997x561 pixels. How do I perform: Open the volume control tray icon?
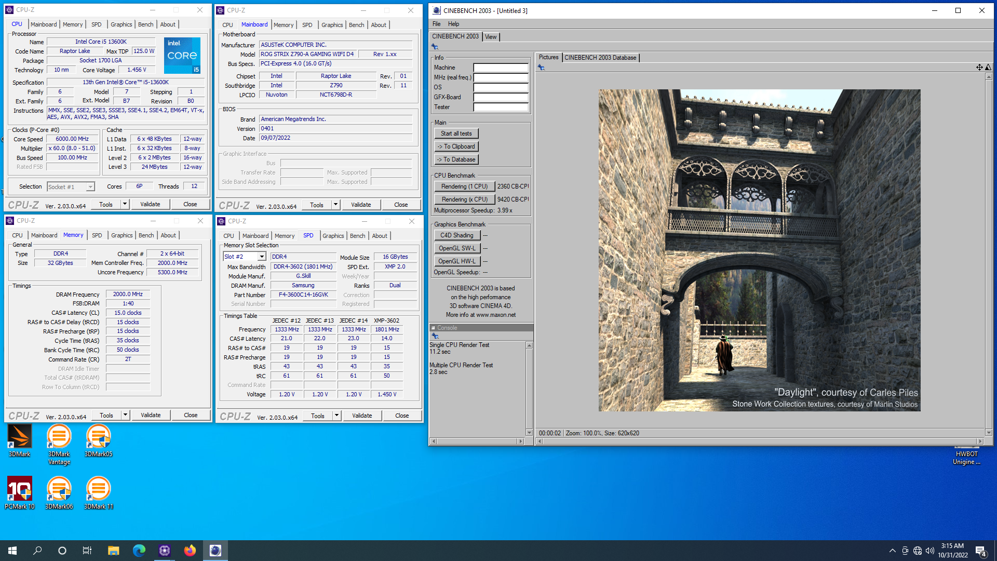coord(930,551)
